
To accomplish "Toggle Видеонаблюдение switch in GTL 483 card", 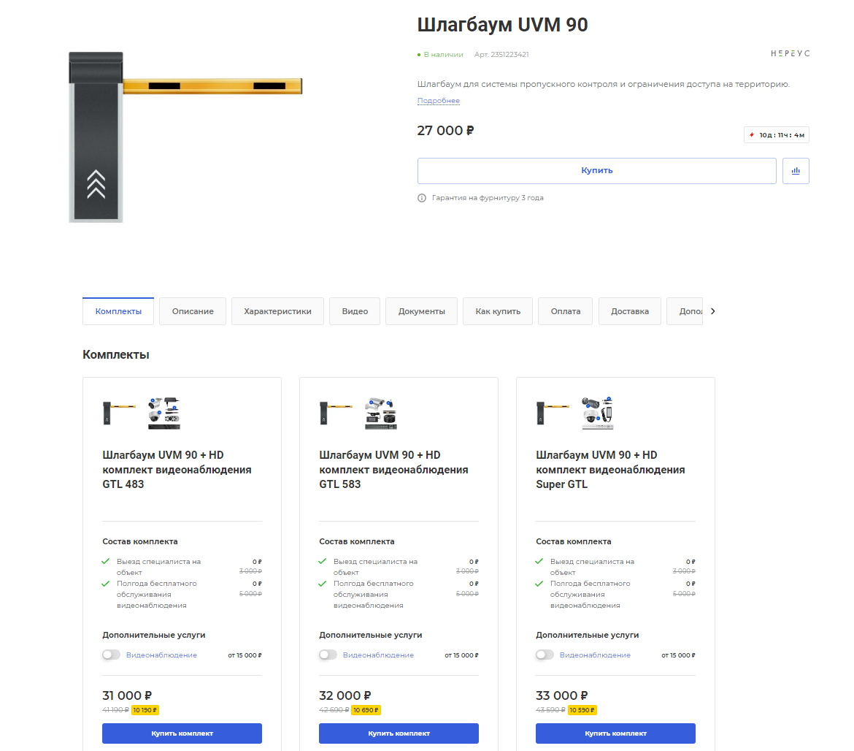I will click(111, 655).
